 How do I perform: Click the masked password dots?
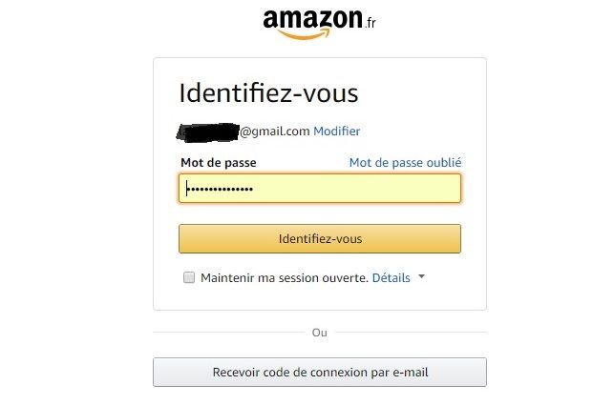coord(221,190)
